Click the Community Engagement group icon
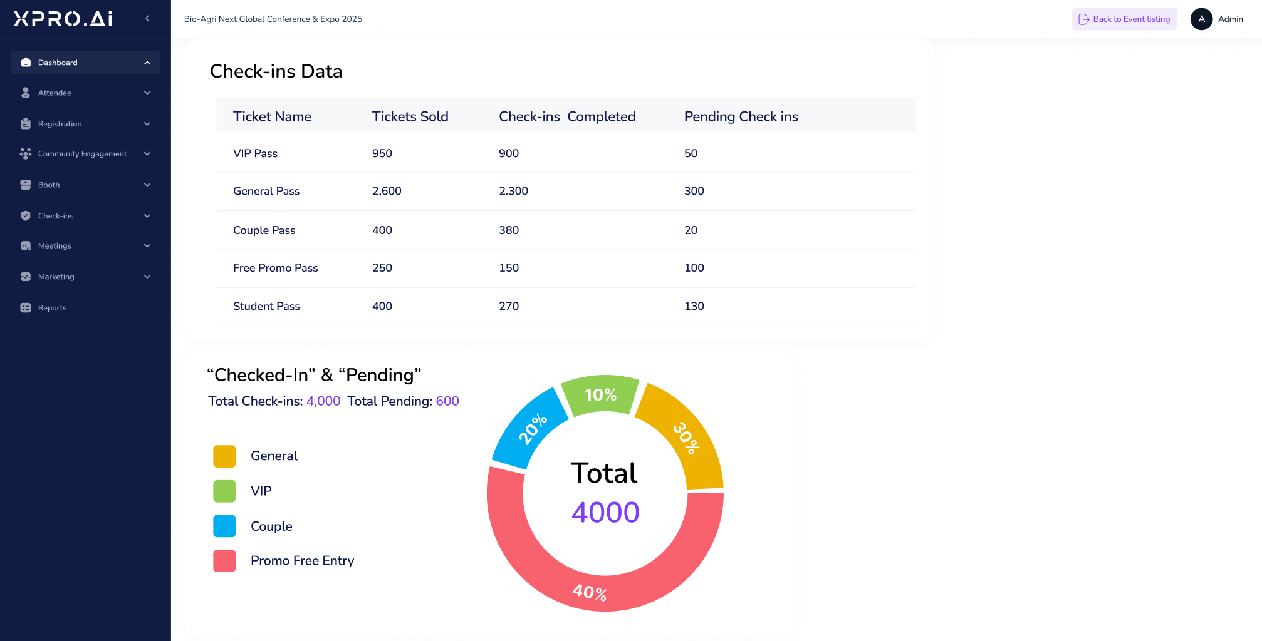Viewport: 1262px width, 641px height. click(x=26, y=154)
